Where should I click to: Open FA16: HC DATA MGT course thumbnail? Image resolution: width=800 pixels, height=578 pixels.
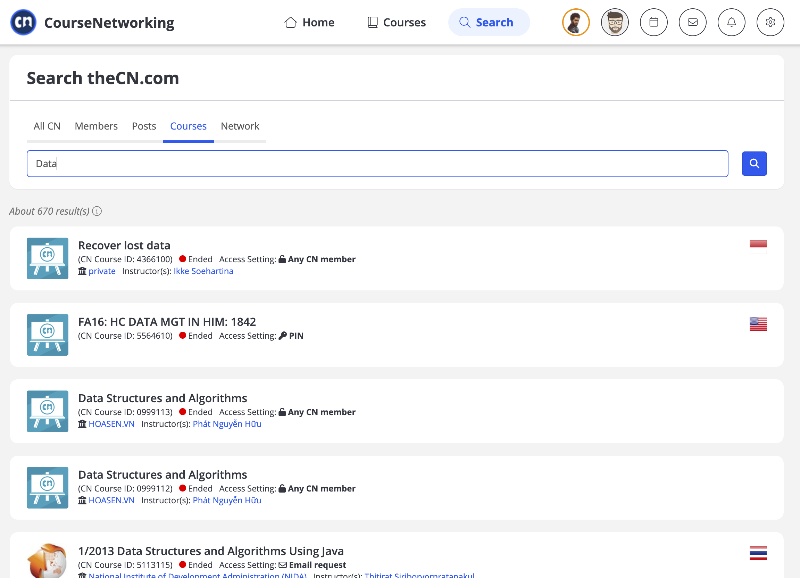coord(48,335)
